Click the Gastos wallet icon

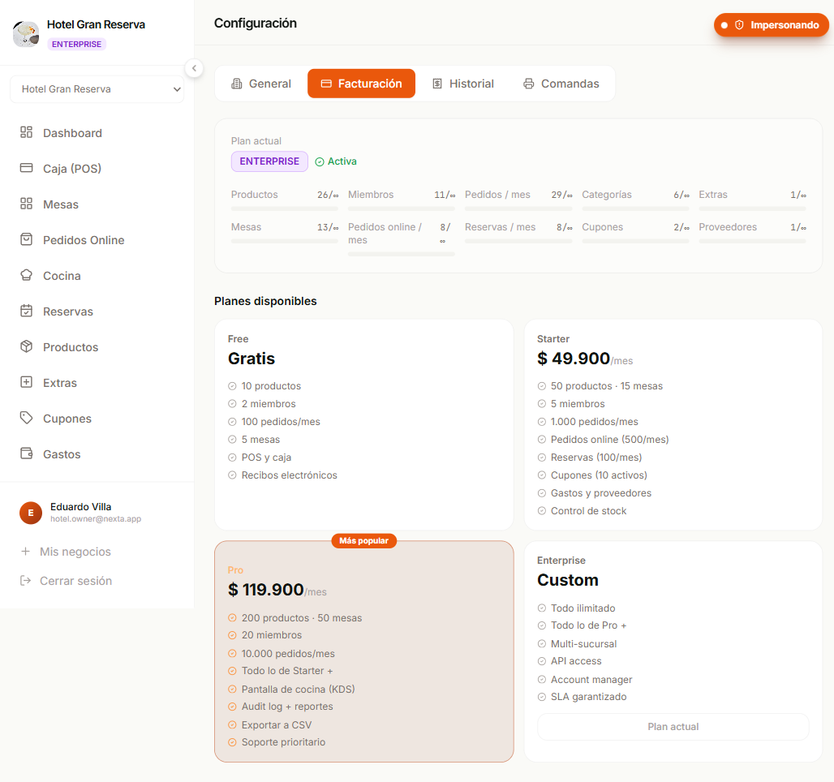coord(26,453)
